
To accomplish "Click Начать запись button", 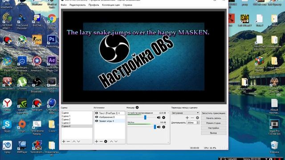I will pyautogui.click(x=214, y=118).
